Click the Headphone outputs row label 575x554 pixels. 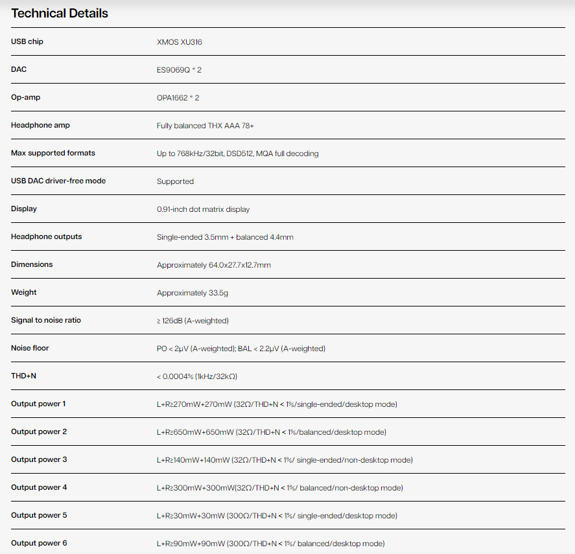[x=47, y=237]
